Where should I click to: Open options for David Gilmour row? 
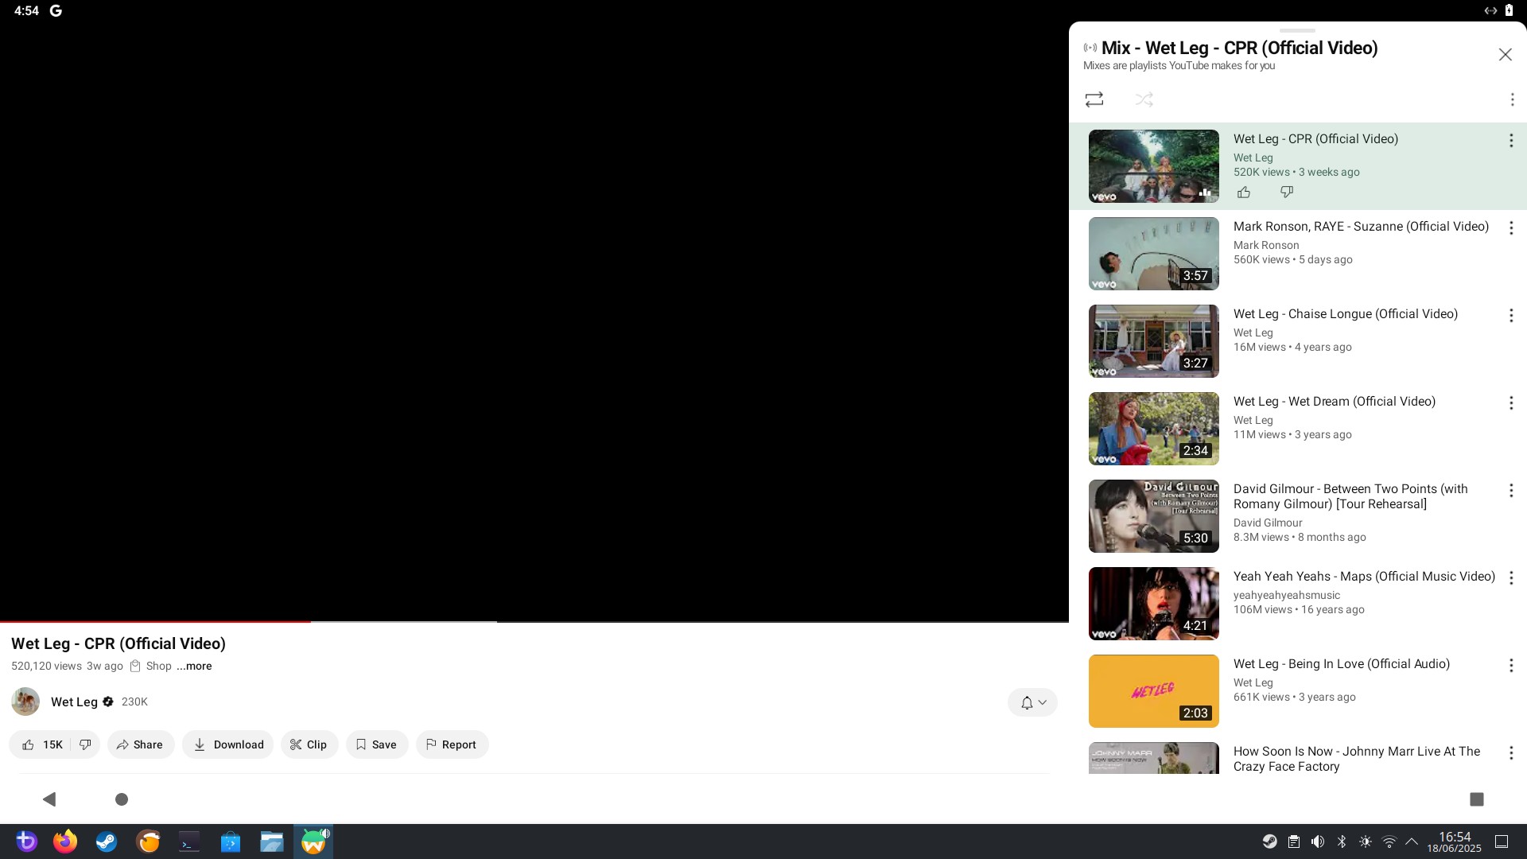coord(1511,491)
